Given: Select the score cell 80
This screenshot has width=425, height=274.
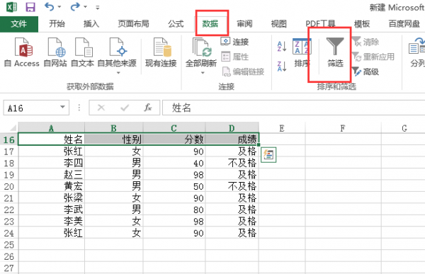Looking at the screenshot, I should tap(174, 210).
